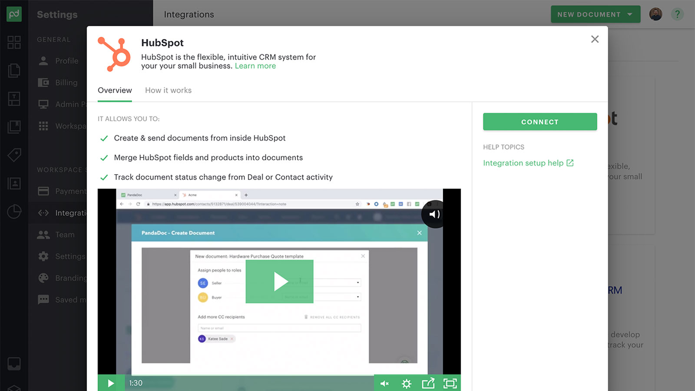Open Billing in settings sidebar

(58, 83)
